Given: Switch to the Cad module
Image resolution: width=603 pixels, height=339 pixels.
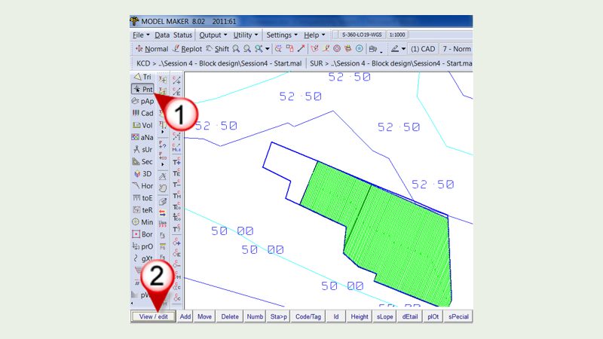Looking at the screenshot, I should (142, 114).
